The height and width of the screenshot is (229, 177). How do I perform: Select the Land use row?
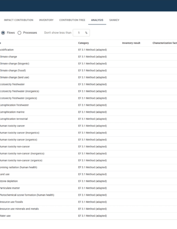pyautogui.click(x=88, y=174)
